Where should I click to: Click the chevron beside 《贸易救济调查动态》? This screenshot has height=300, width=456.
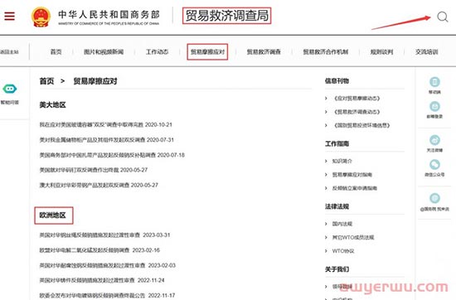(326, 112)
